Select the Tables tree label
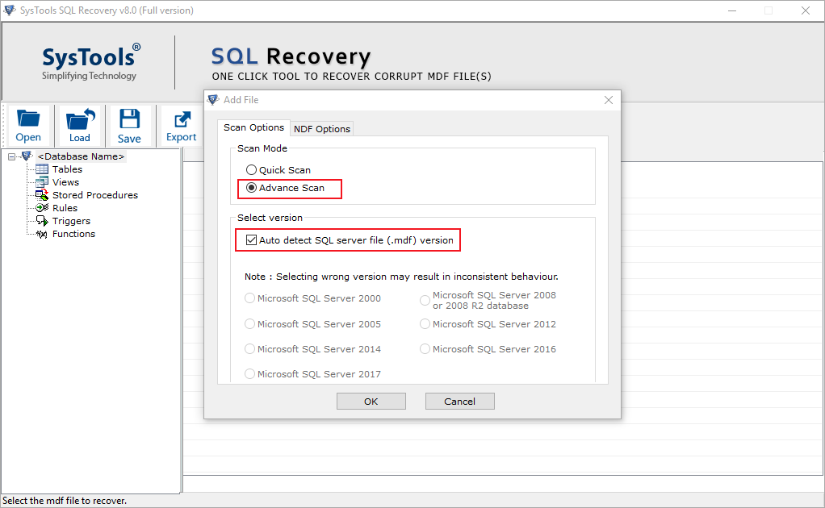The width and height of the screenshot is (825, 508). coord(67,169)
